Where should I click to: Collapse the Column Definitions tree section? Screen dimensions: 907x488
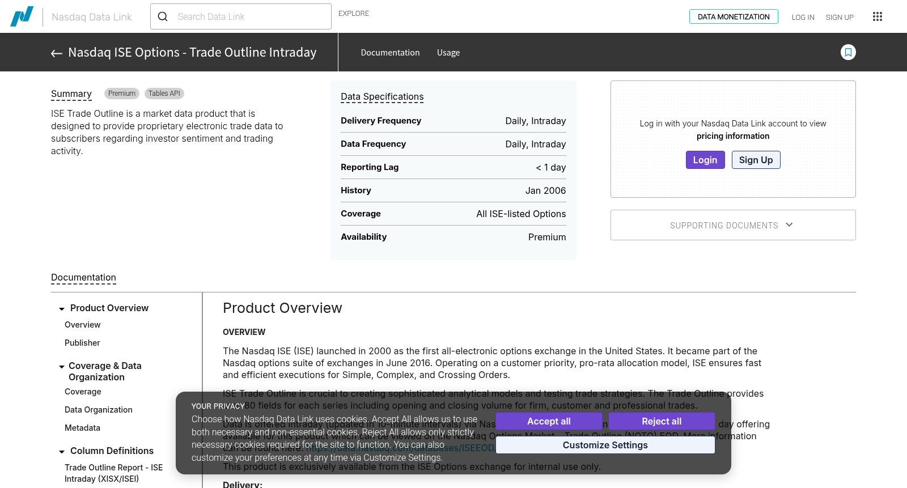tap(62, 452)
